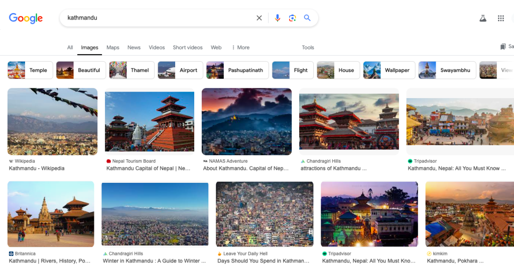Open Wikipedia Kathmandu valley image
Image resolution: width=514 pixels, height=269 pixels.
(x=52, y=121)
